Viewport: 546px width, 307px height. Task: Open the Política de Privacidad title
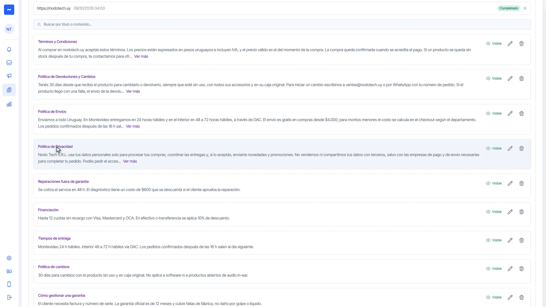pos(55,147)
